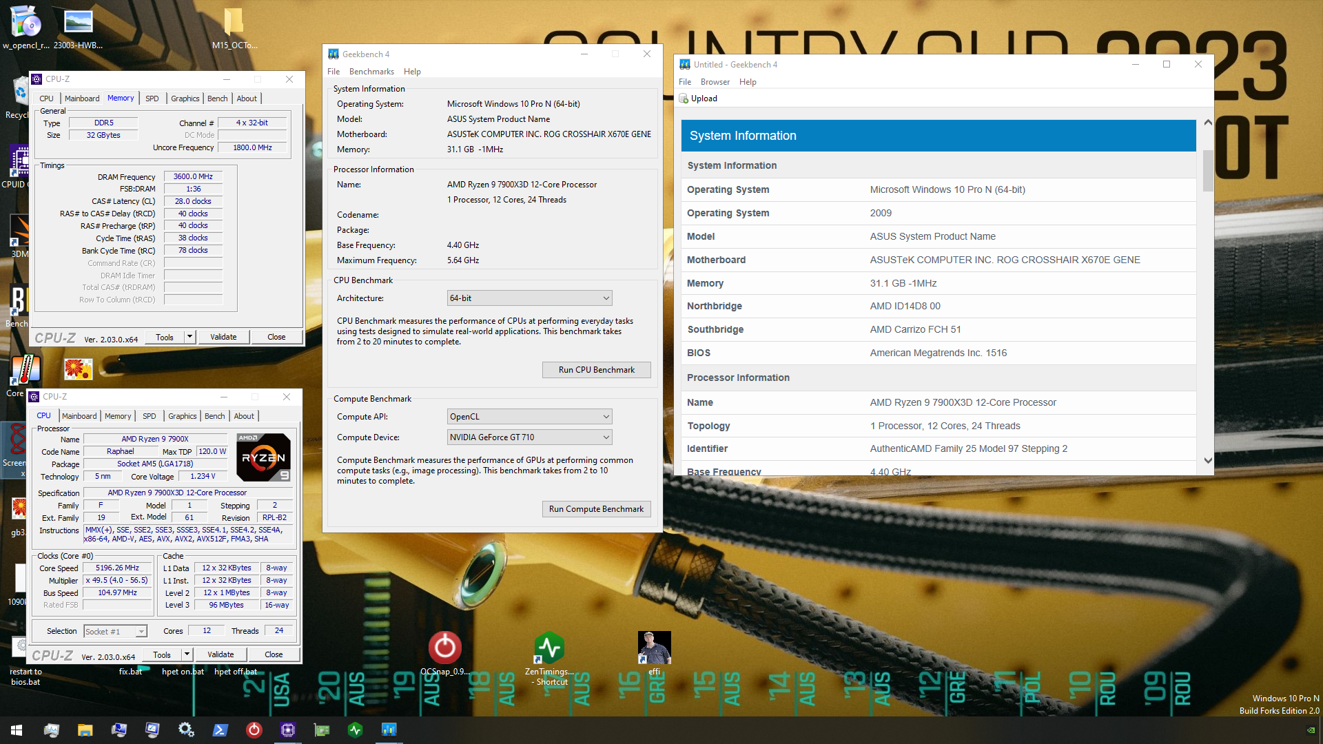Switch to Geekbench blue chart taskbar icon
Viewport: 1323px width, 744px height.
tap(389, 730)
